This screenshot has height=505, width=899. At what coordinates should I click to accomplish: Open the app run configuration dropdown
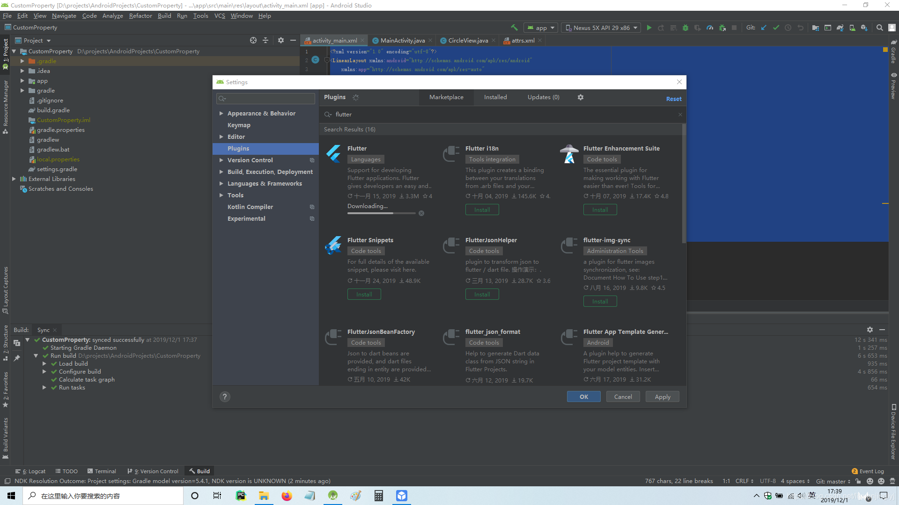coord(541,28)
